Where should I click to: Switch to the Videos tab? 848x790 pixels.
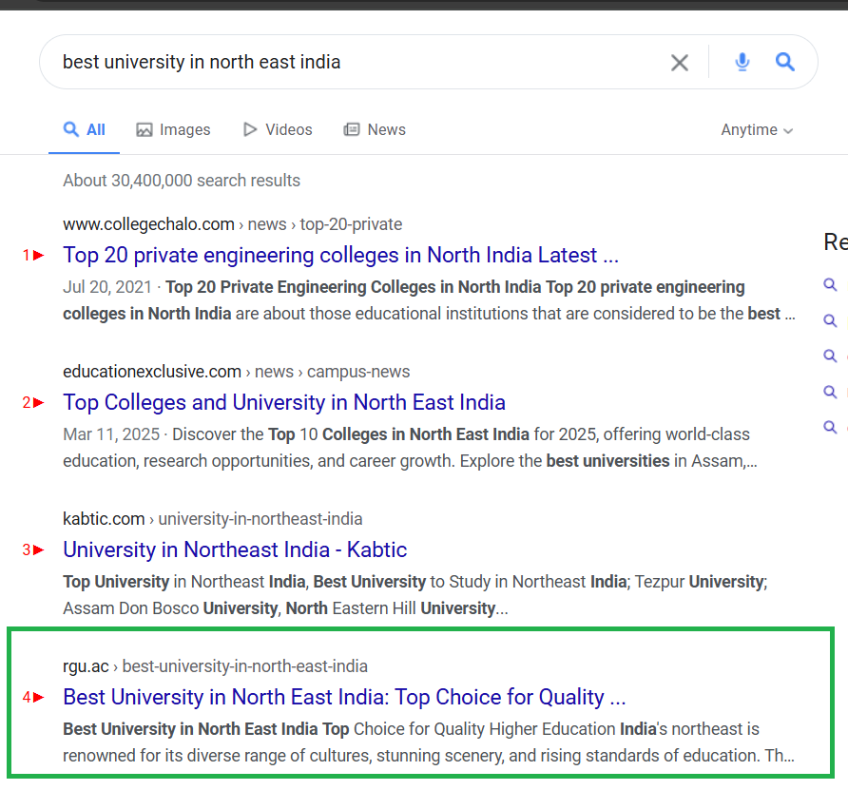pyautogui.click(x=278, y=129)
